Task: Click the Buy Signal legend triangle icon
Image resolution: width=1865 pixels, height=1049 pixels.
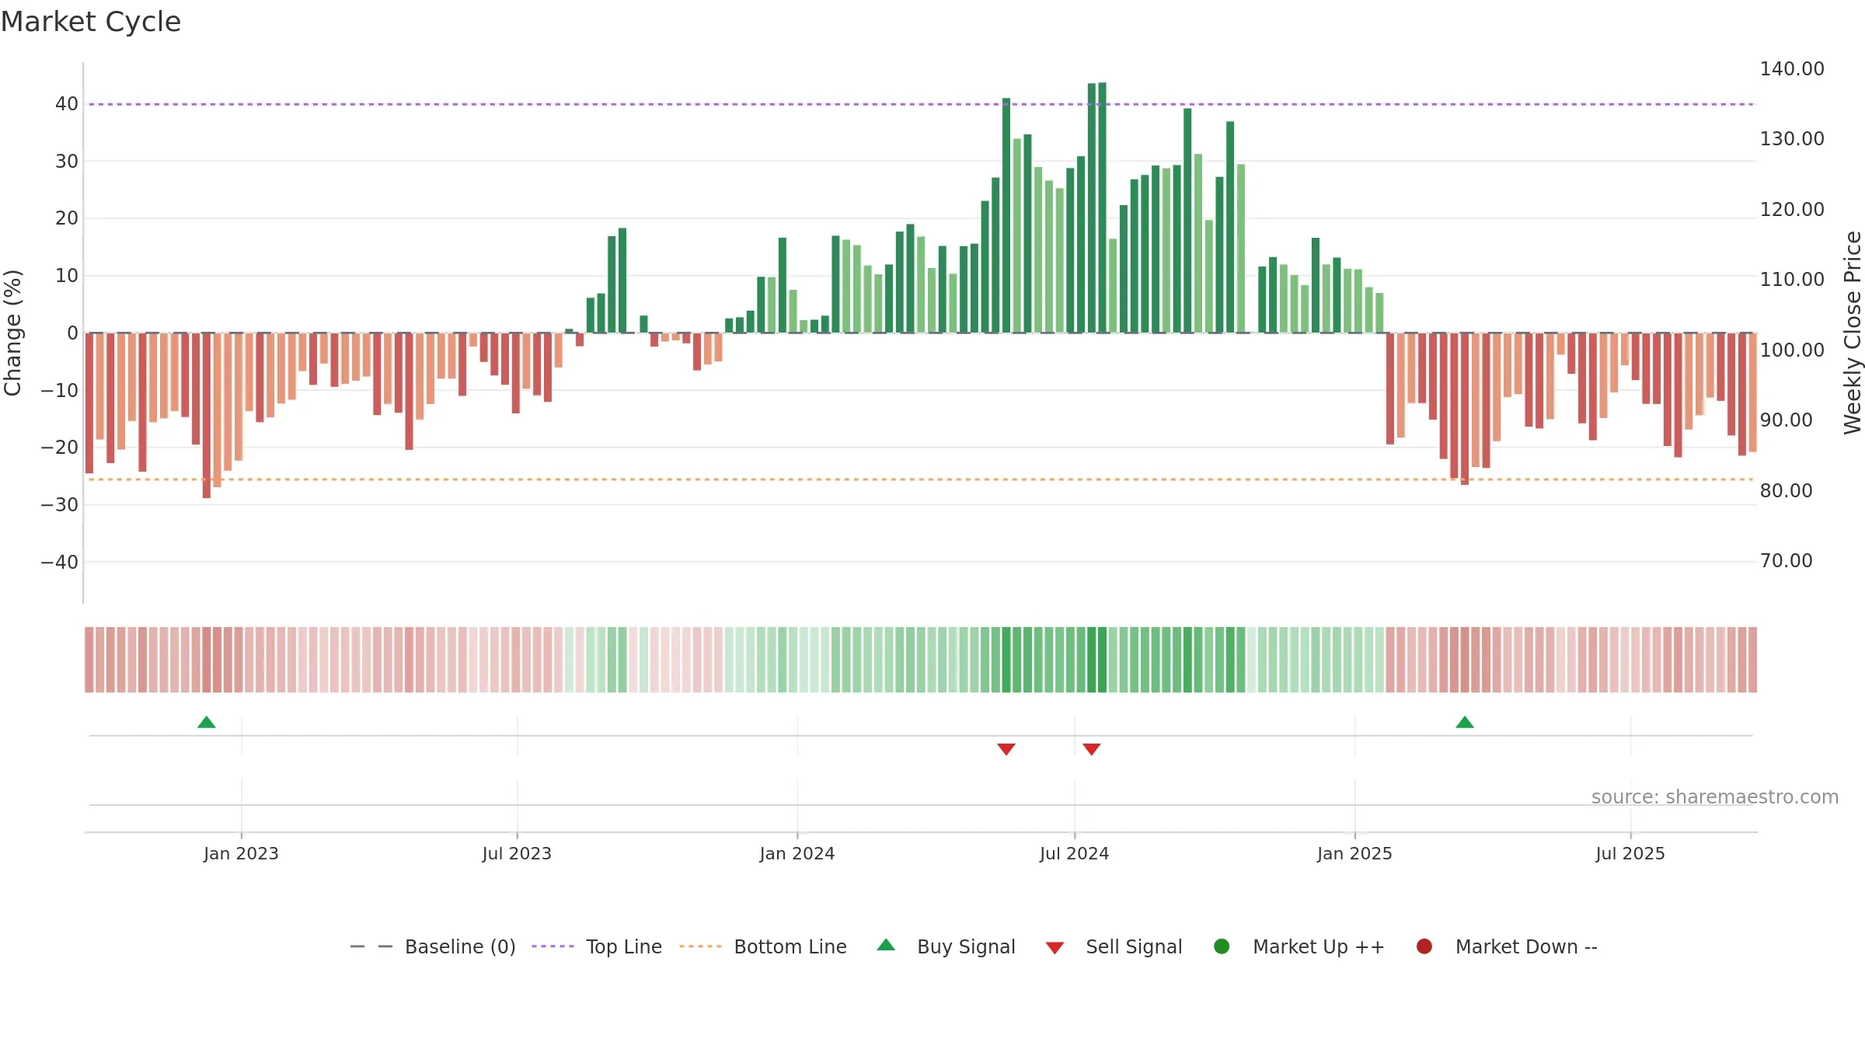Action: tap(886, 945)
